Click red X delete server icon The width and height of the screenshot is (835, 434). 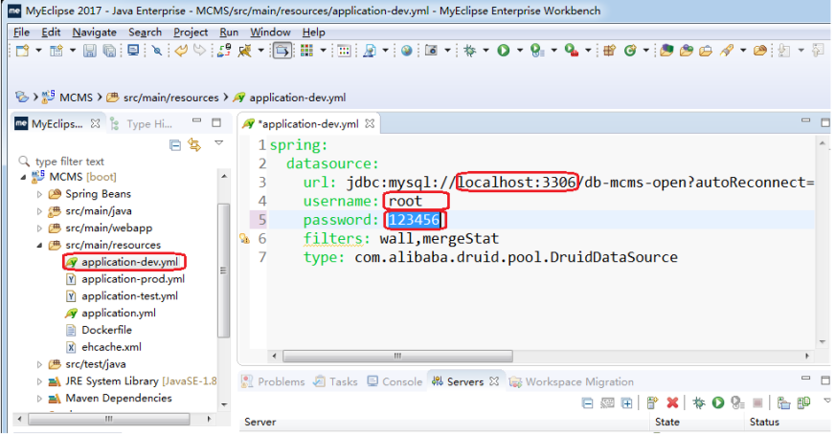tap(672, 402)
